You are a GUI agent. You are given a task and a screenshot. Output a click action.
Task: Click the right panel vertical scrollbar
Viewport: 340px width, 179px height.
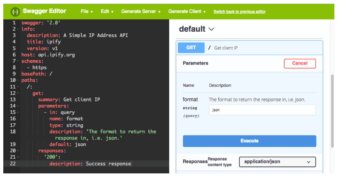(x=332, y=99)
